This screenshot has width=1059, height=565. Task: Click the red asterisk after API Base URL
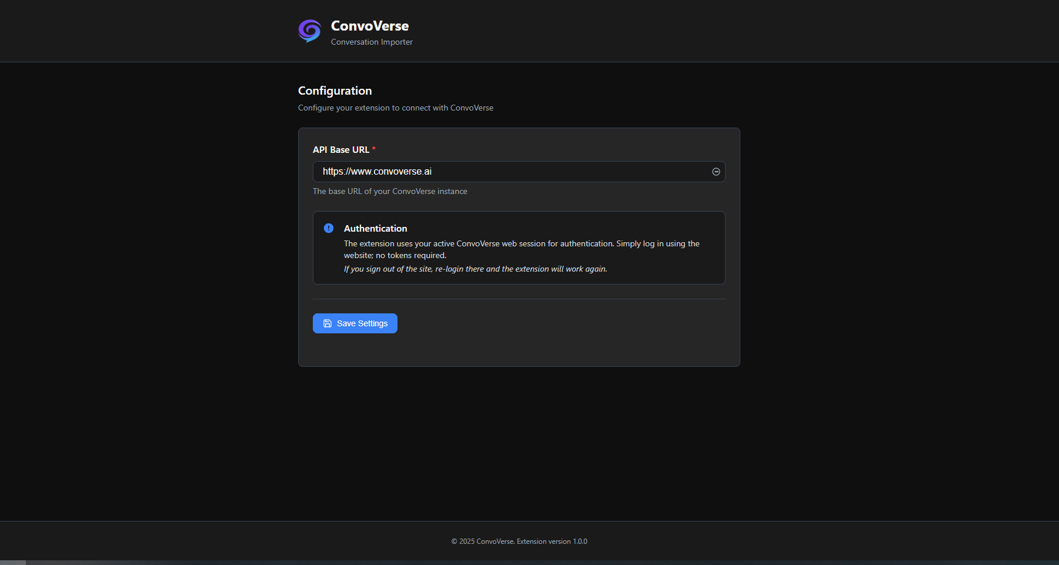[x=373, y=149]
